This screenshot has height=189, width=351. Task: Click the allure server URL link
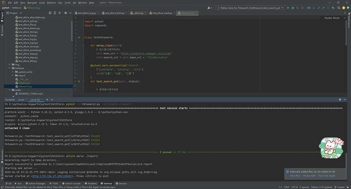(52, 176)
